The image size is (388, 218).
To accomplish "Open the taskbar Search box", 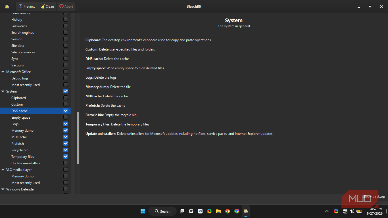I will click(162, 211).
